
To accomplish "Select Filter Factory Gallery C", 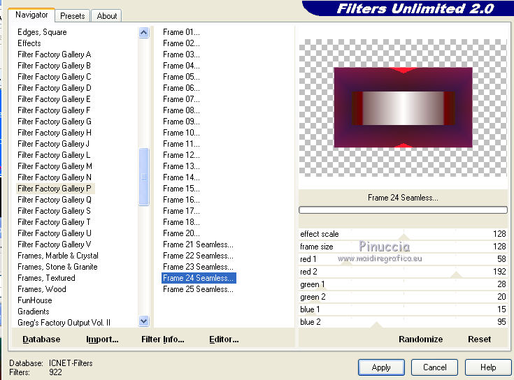I will pyautogui.click(x=55, y=77).
